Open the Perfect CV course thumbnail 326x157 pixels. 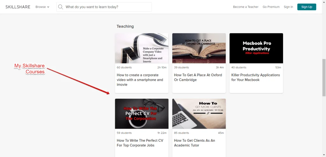click(142, 114)
